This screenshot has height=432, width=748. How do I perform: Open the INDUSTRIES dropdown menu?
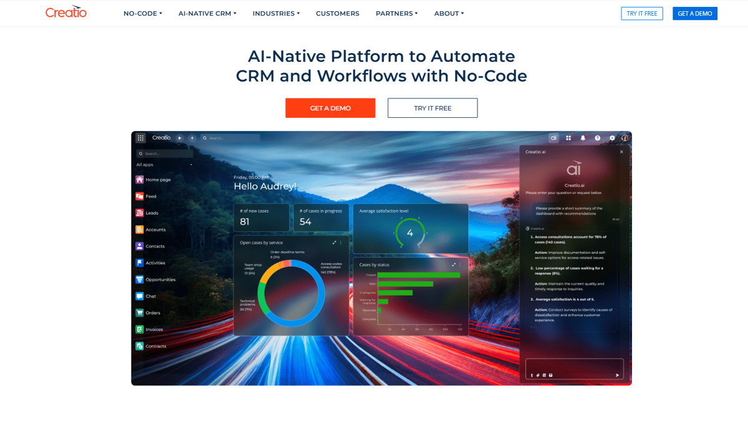click(276, 13)
